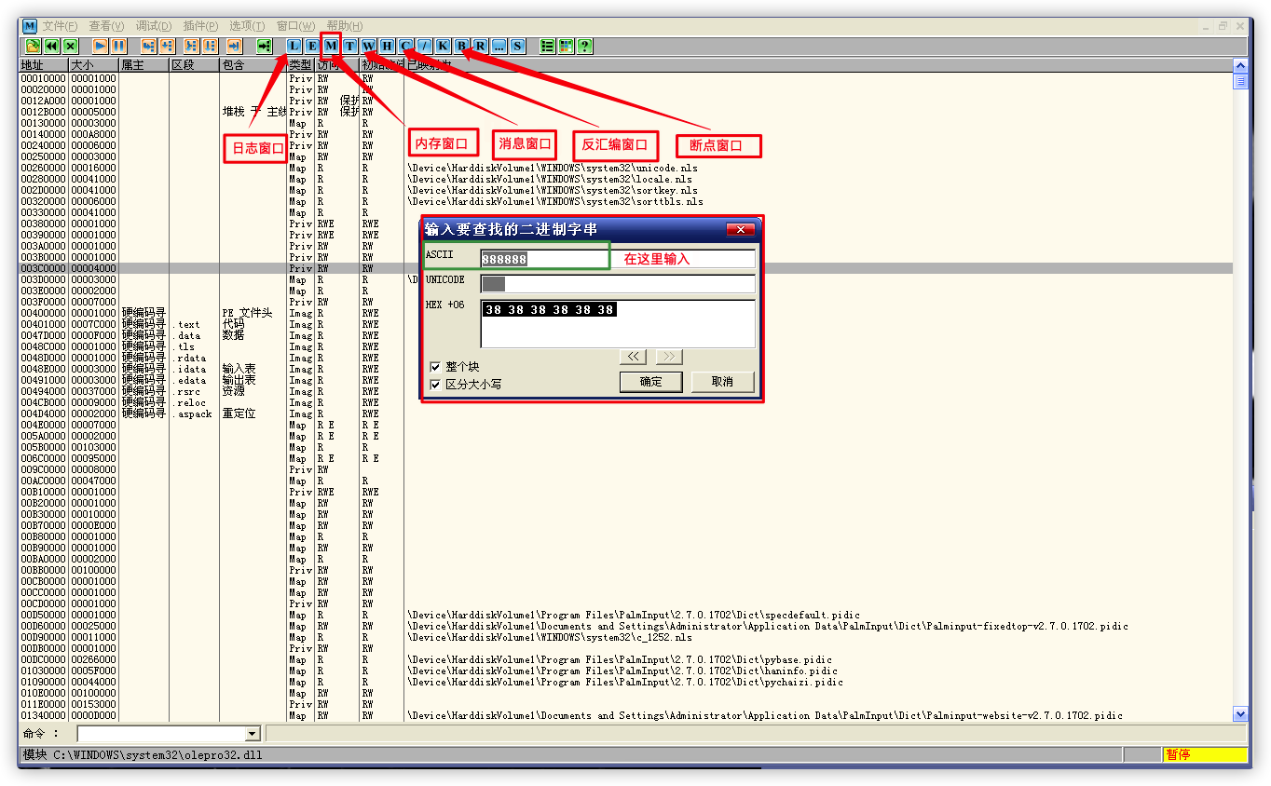1271x786 pixels.
Task: Show Executable modules (E) window
Action: (x=312, y=46)
